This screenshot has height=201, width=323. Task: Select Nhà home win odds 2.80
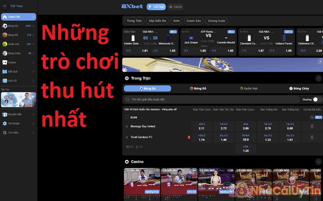(x=246, y=126)
